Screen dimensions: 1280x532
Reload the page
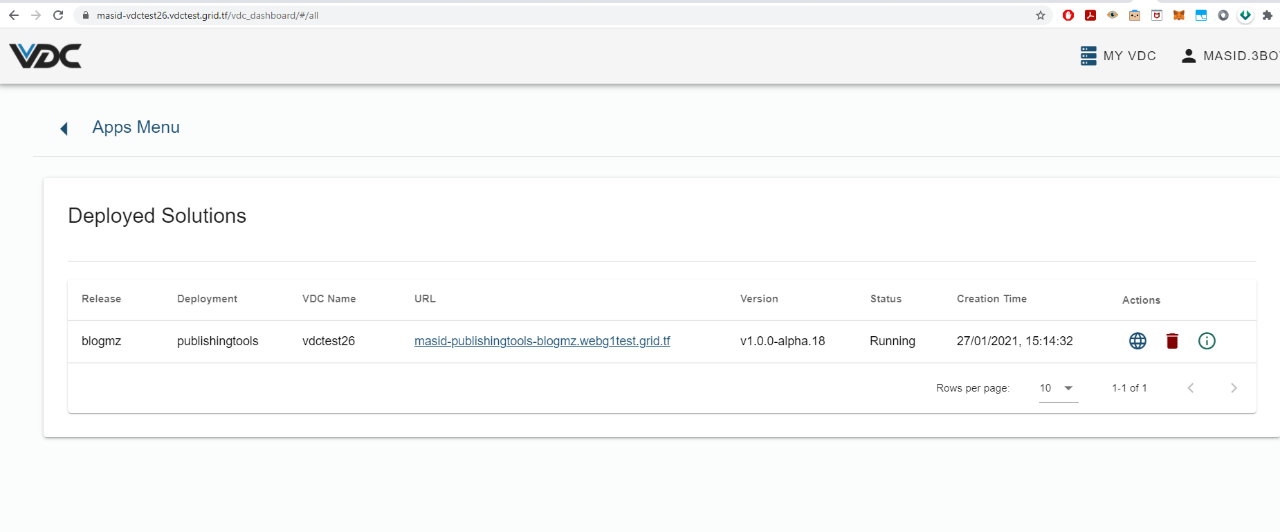pyautogui.click(x=58, y=15)
